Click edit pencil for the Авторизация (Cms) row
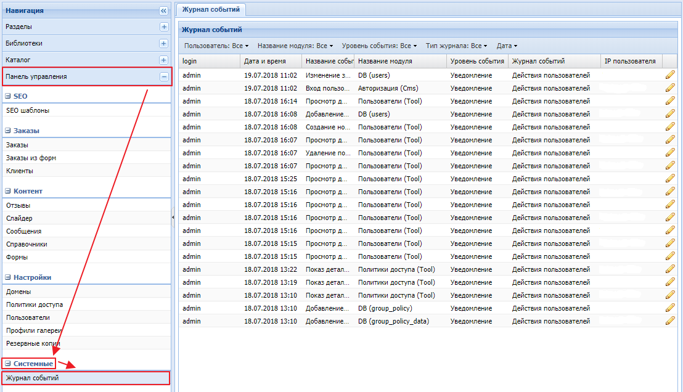This screenshot has height=392, width=683. click(x=670, y=88)
